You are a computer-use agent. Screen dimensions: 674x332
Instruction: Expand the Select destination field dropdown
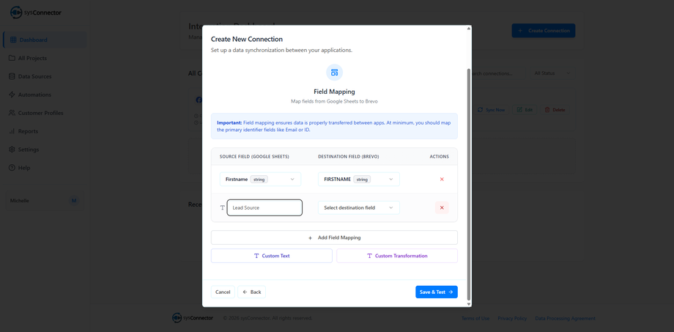click(359, 208)
